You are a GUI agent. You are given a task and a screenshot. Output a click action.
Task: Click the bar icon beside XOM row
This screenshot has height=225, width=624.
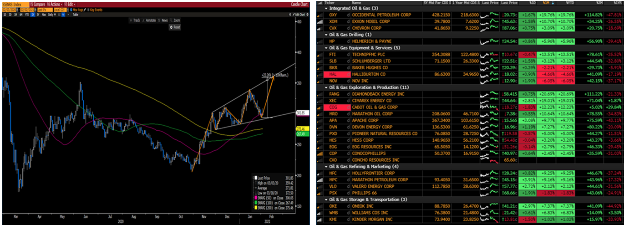pos(319,21)
